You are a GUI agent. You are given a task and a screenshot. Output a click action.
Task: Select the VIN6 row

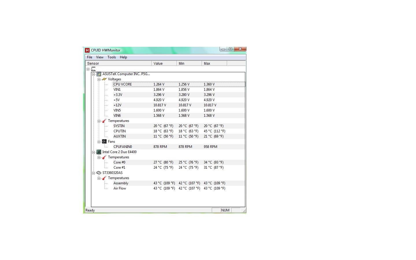pyautogui.click(x=179, y=116)
